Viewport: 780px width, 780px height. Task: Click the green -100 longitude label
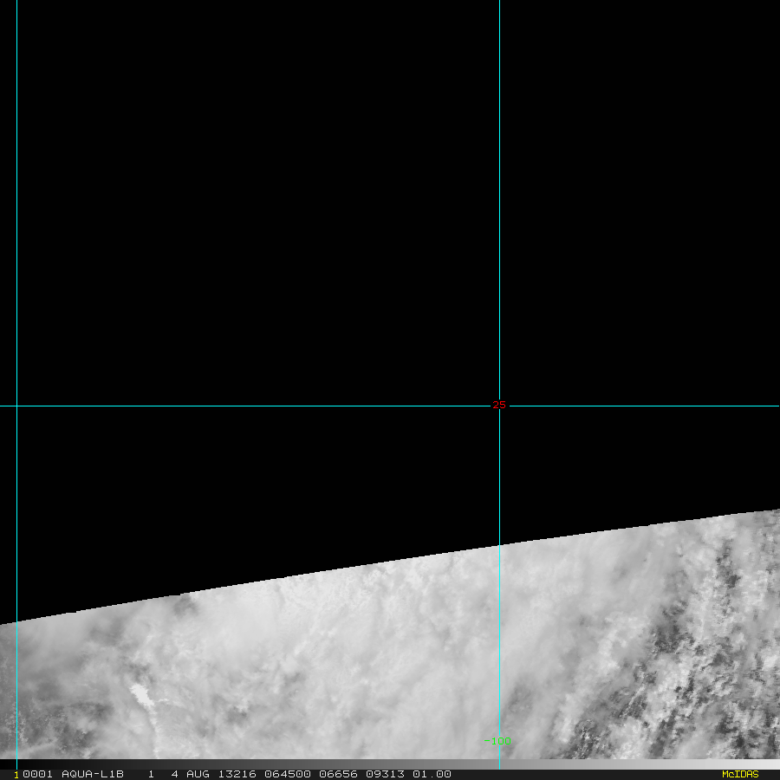[497, 741]
